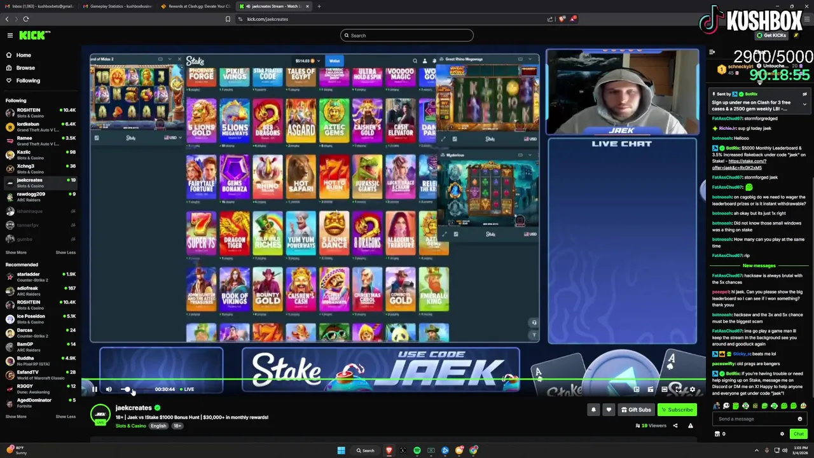Open starladder recommended channel
This screenshot has width=814, height=458.
pyautogui.click(x=39, y=277)
